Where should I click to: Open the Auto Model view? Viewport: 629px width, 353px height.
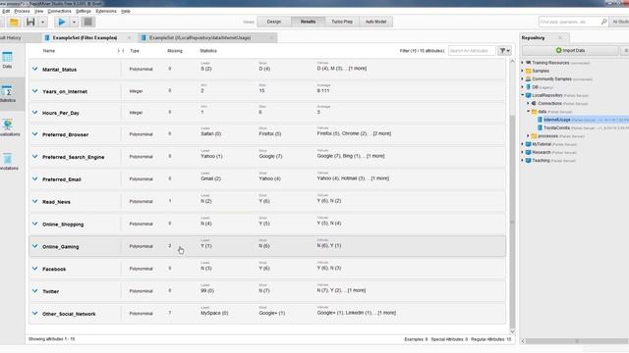(375, 22)
